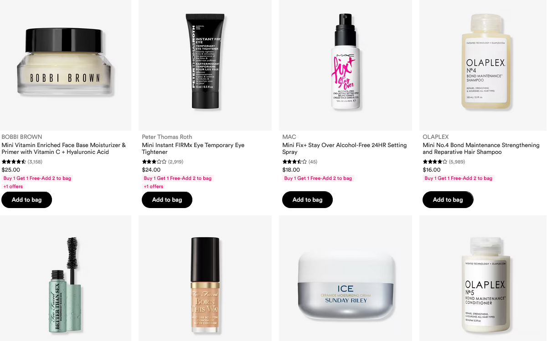View the +1 offers under Peter Thomas Roth
Screen dimensions: 547x341
(153, 186)
